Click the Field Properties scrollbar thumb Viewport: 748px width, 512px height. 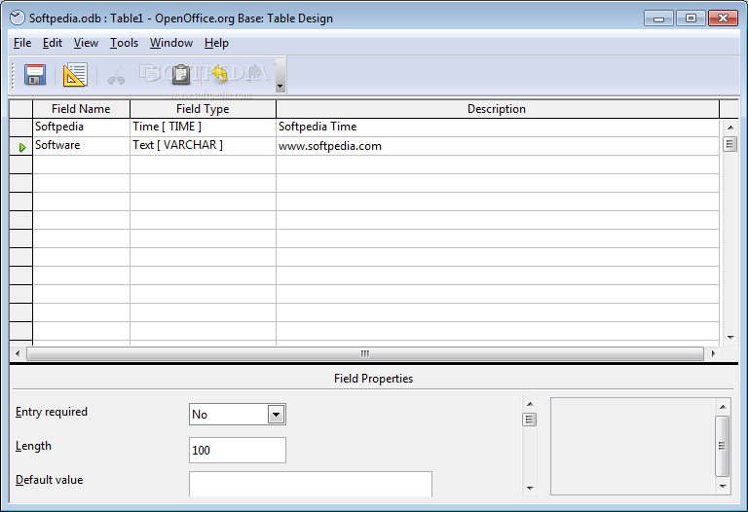point(530,420)
